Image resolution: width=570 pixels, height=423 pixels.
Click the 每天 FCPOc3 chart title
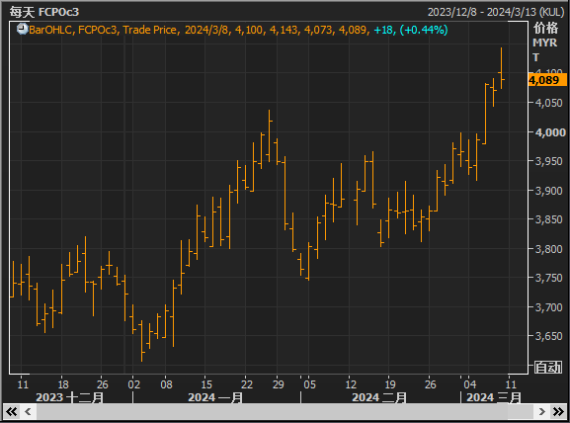click(x=44, y=12)
